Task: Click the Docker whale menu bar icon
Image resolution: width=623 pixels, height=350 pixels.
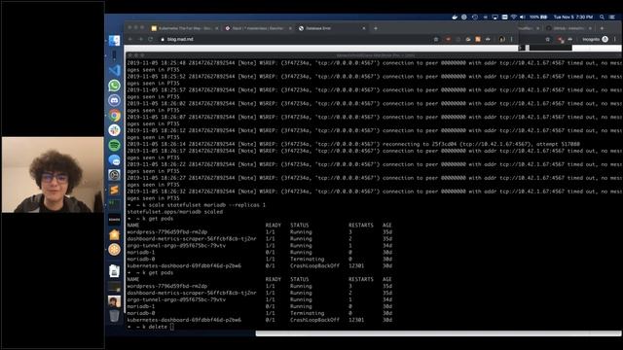Action: pyautogui.click(x=455, y=17)
